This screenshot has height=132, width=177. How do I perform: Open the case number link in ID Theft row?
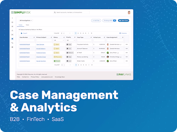tap(24, 53)
